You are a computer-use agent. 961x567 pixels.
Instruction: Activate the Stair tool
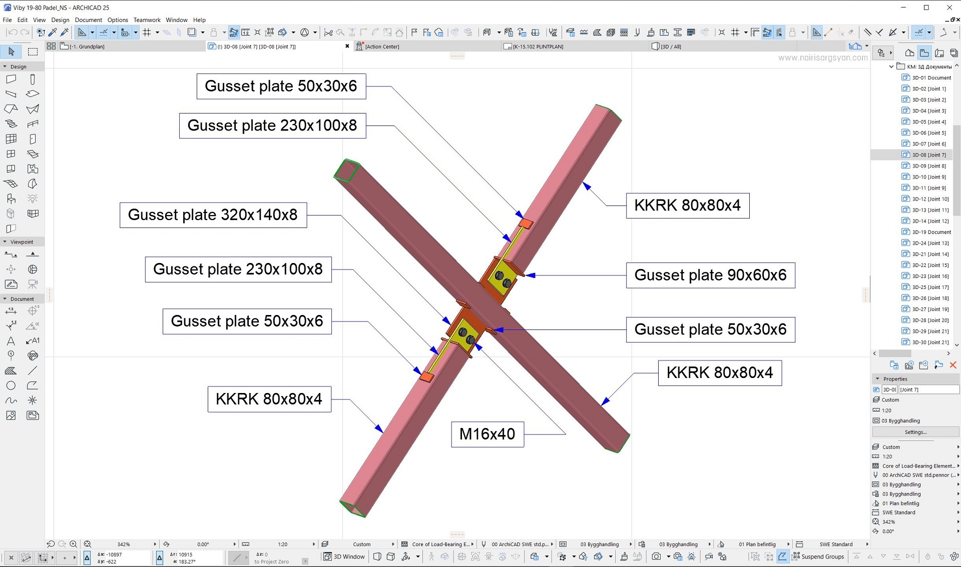[x=11, y=124]
